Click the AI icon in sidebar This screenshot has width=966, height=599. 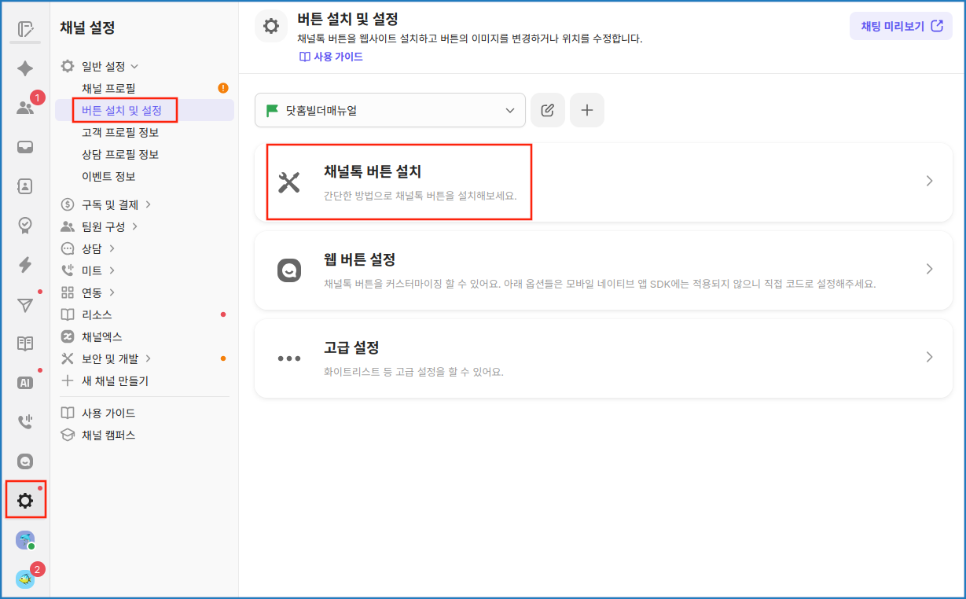tap(25, 383)
